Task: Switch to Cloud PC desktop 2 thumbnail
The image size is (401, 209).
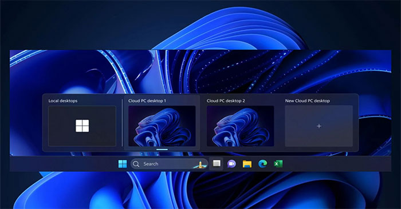Action: click(x=241, y=126)
